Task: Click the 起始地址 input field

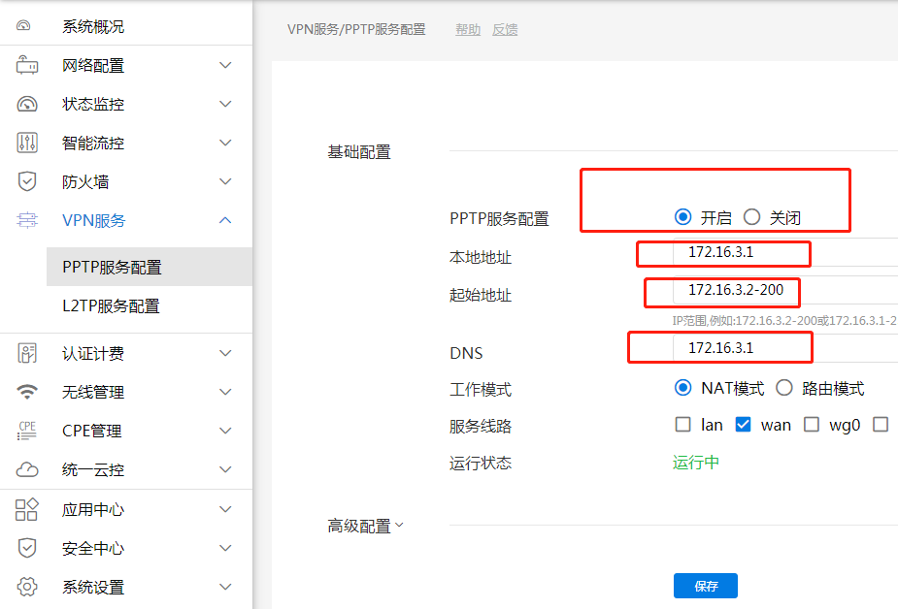Action: tap(777, 290)
